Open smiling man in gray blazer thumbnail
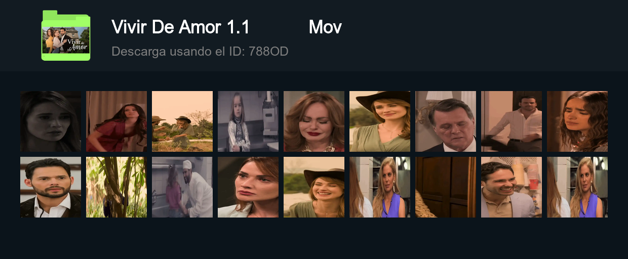The image size is (628, 259). (512, 187)
